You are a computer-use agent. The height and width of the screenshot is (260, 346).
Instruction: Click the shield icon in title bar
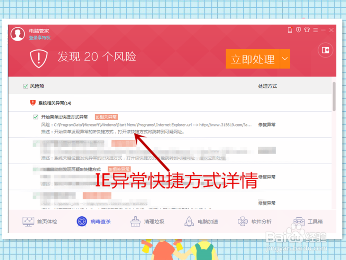(299, 30)
